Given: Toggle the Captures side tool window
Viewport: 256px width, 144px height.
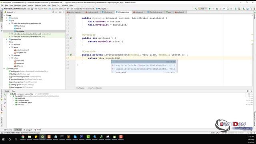Looking at the screenshot, I should pos(2,27).
